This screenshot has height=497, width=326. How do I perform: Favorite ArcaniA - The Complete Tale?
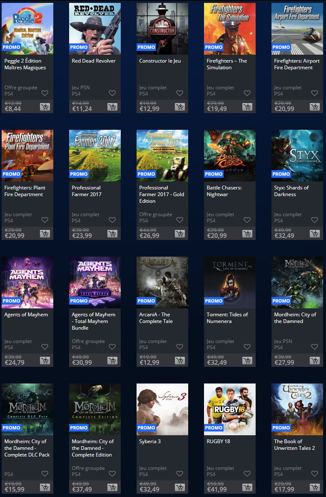(179, 347)
